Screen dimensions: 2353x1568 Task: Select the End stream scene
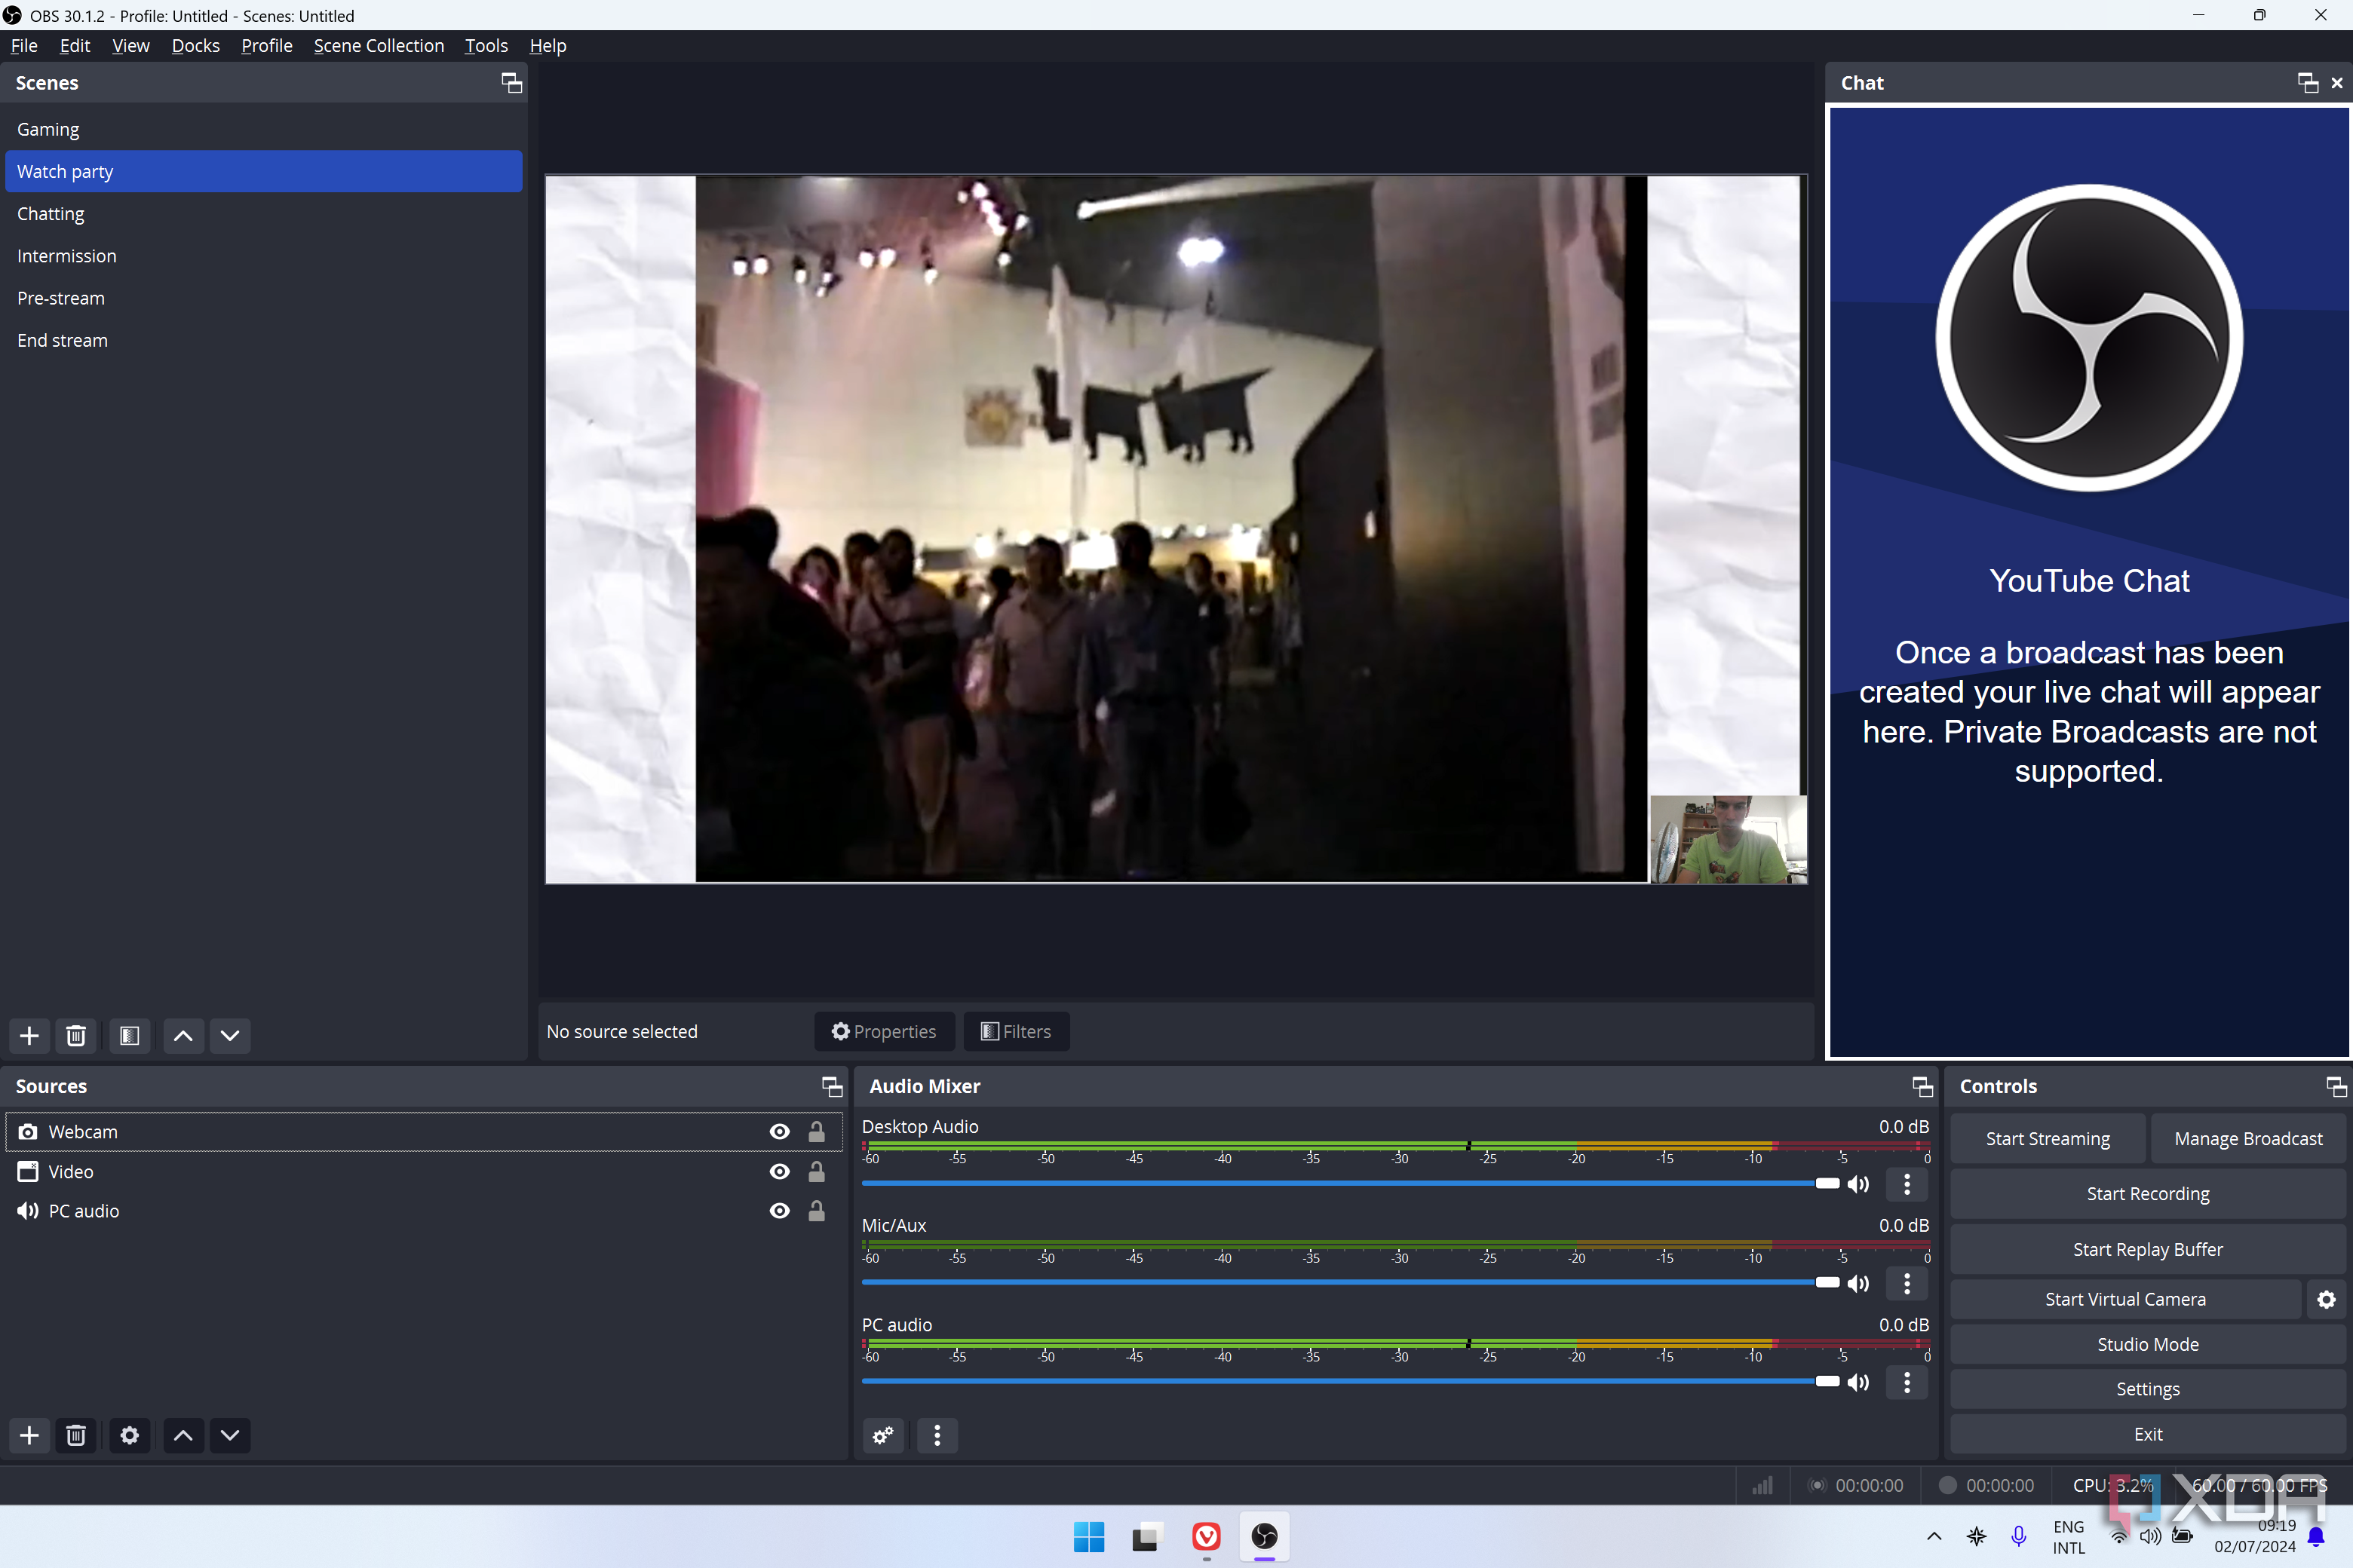click(x=264, y=340)
